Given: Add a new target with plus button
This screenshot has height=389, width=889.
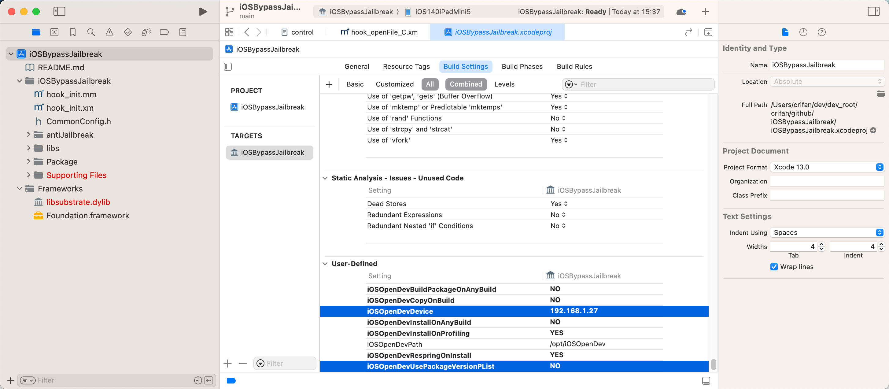Looking at the screenshot, I should point(228,363).
